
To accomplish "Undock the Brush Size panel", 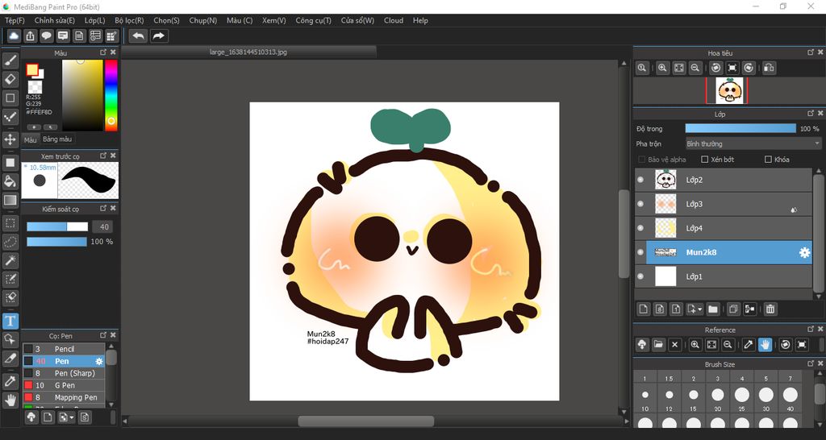I will [811, 364].
